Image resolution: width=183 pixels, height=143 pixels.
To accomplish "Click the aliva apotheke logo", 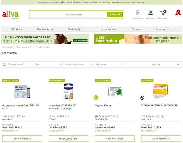I will [x=10, y=15].
